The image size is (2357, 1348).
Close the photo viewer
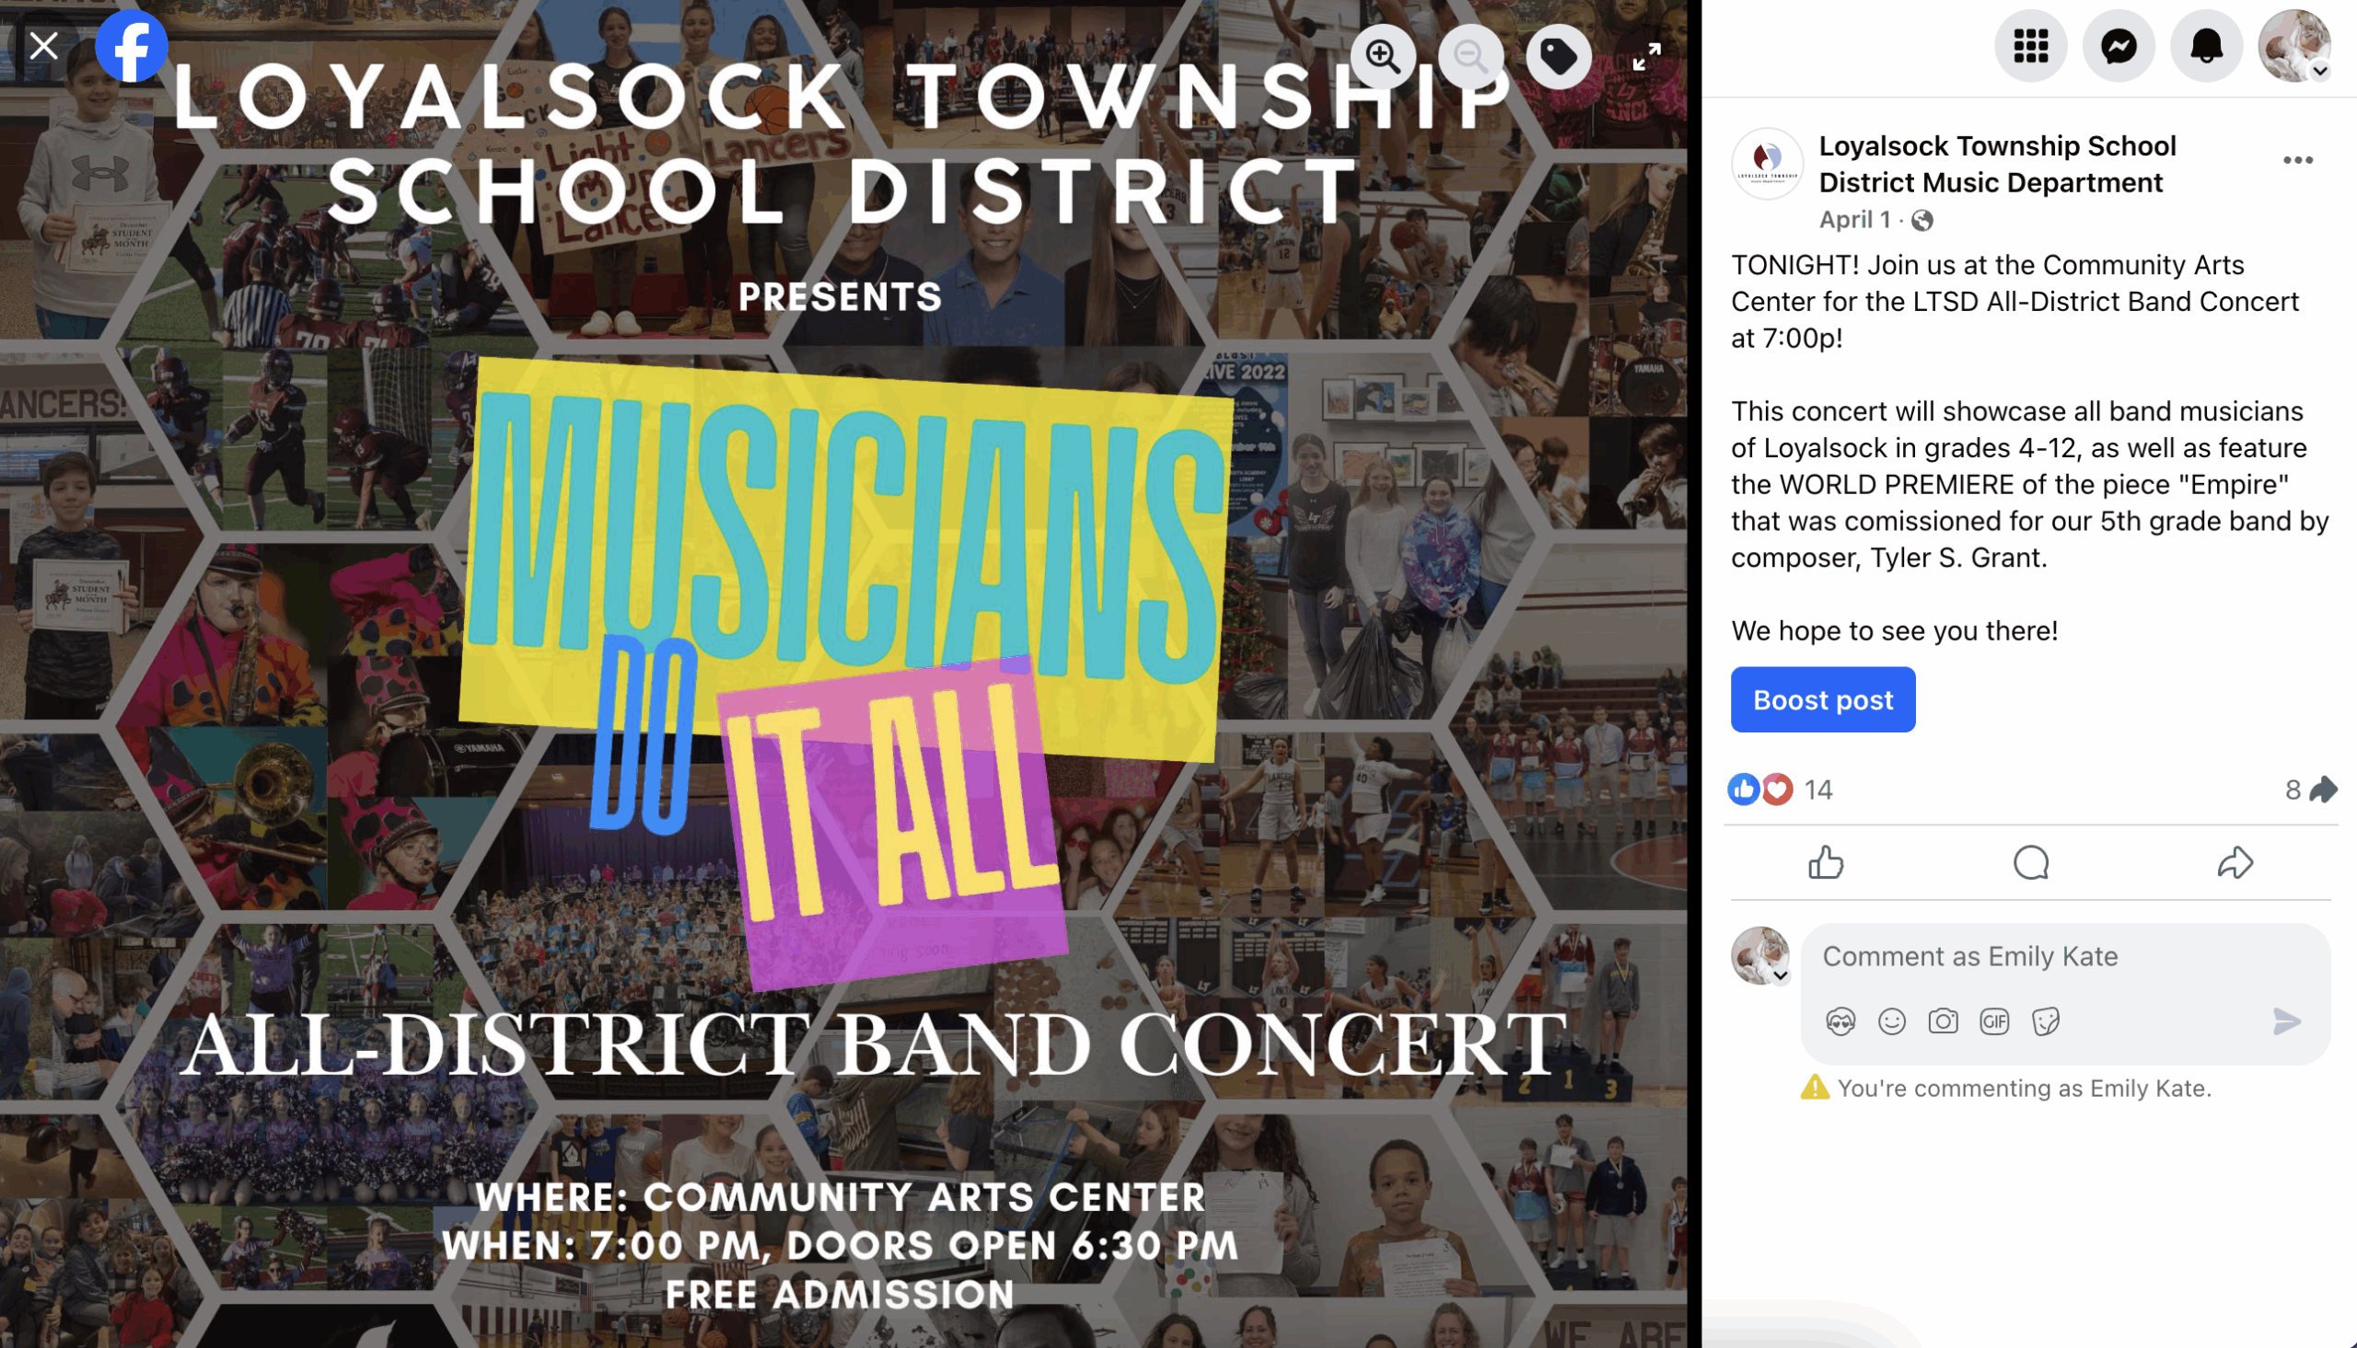tap(43, 45)
